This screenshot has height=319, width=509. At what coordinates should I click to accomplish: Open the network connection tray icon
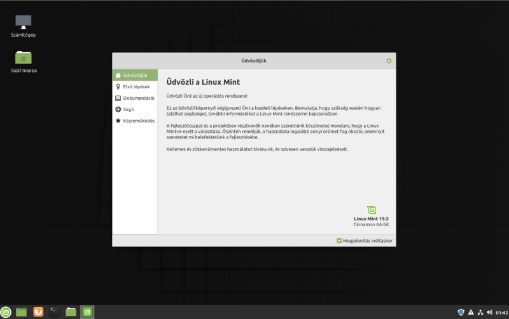(x=480, y=313)
